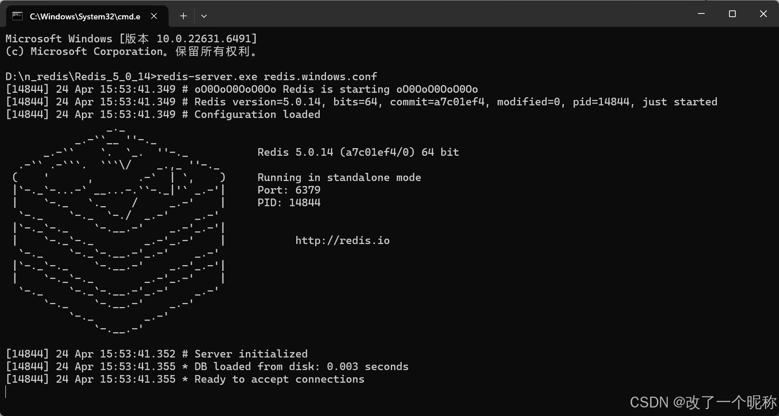Click 'Redis is starting' log line
The height and width of the screenshot is (416, 779).
click(x=242, y=89)
